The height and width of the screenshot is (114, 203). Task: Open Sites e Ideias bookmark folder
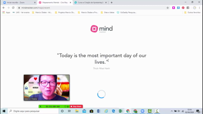click(x=108, y=12)
